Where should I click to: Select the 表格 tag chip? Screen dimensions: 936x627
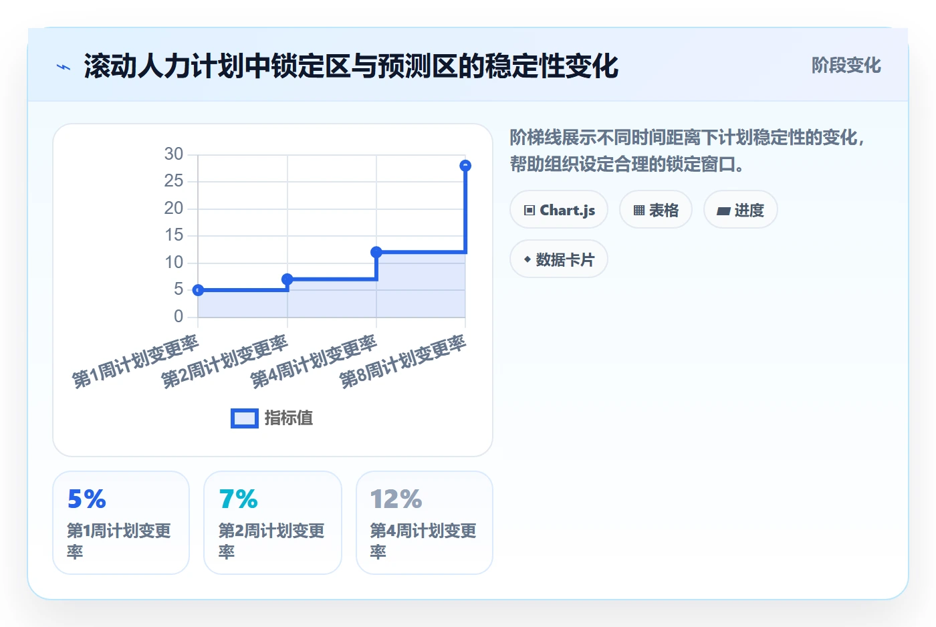point(656,210)
